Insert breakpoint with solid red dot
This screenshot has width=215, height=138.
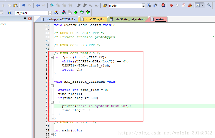click(x=171, y=6)
